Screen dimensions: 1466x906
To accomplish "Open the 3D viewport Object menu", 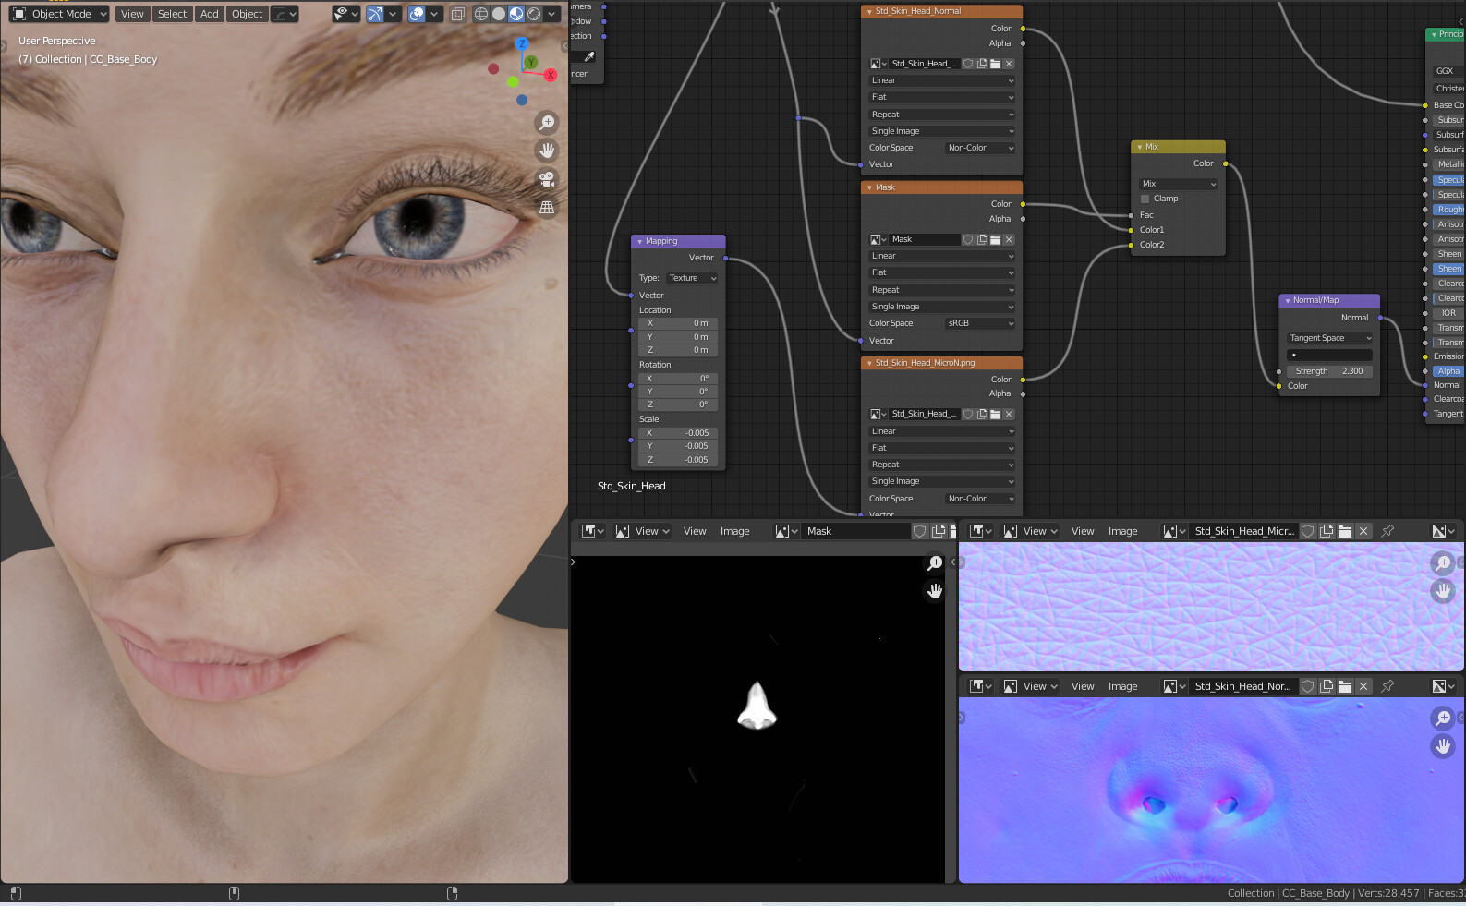I will (247, 14).
